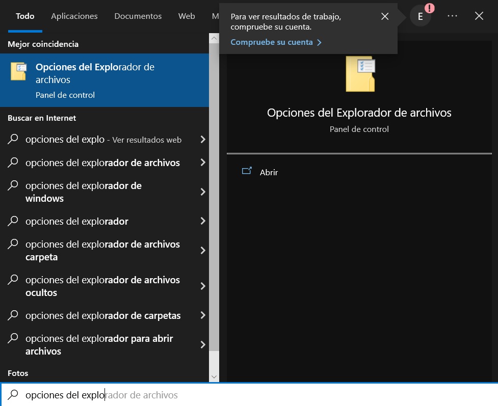Select suggestion 'opciones del explorador'
Image resolution: width=498 pixels, height=406 pixels.
104,221
